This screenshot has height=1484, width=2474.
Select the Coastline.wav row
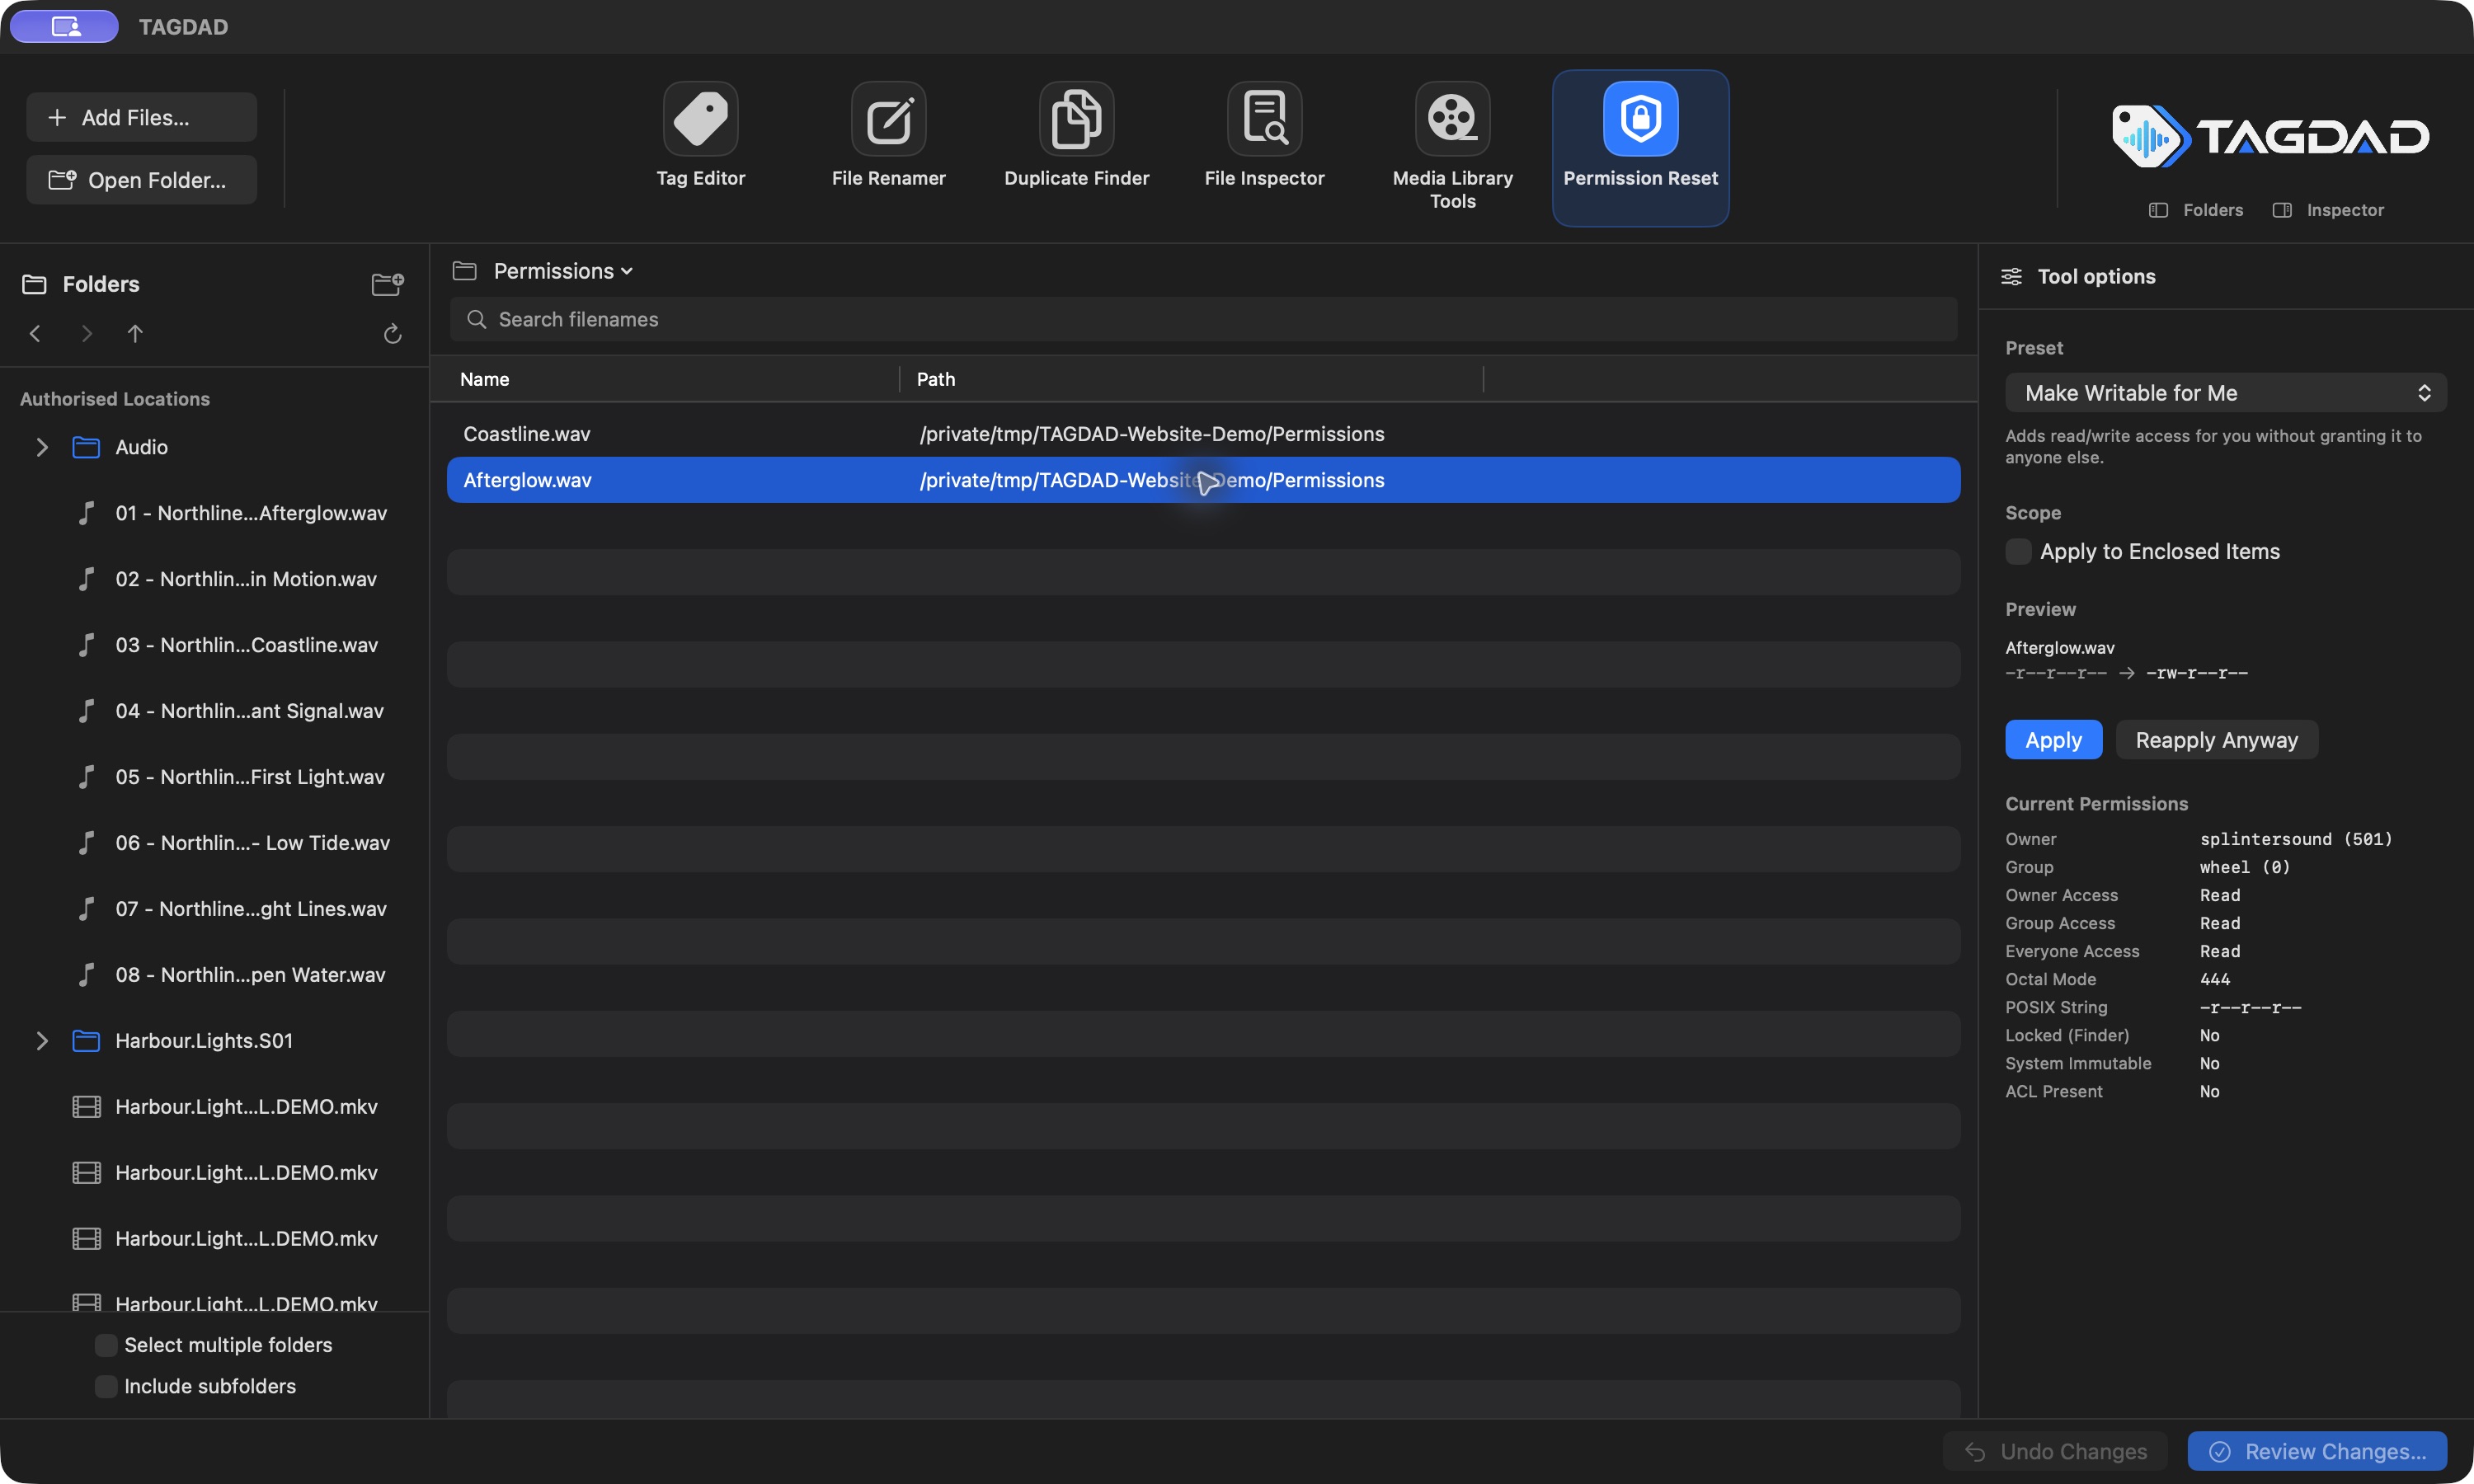coord(1203,434)
